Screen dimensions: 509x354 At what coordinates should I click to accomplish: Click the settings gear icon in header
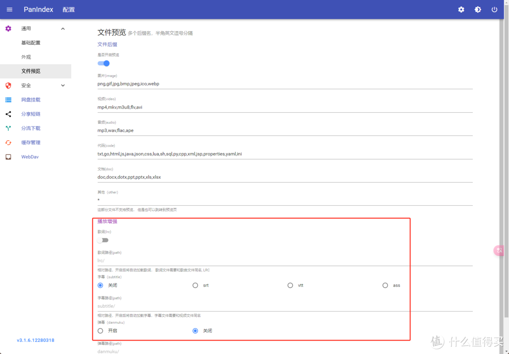pyautogui.click(x=461, y=9)
